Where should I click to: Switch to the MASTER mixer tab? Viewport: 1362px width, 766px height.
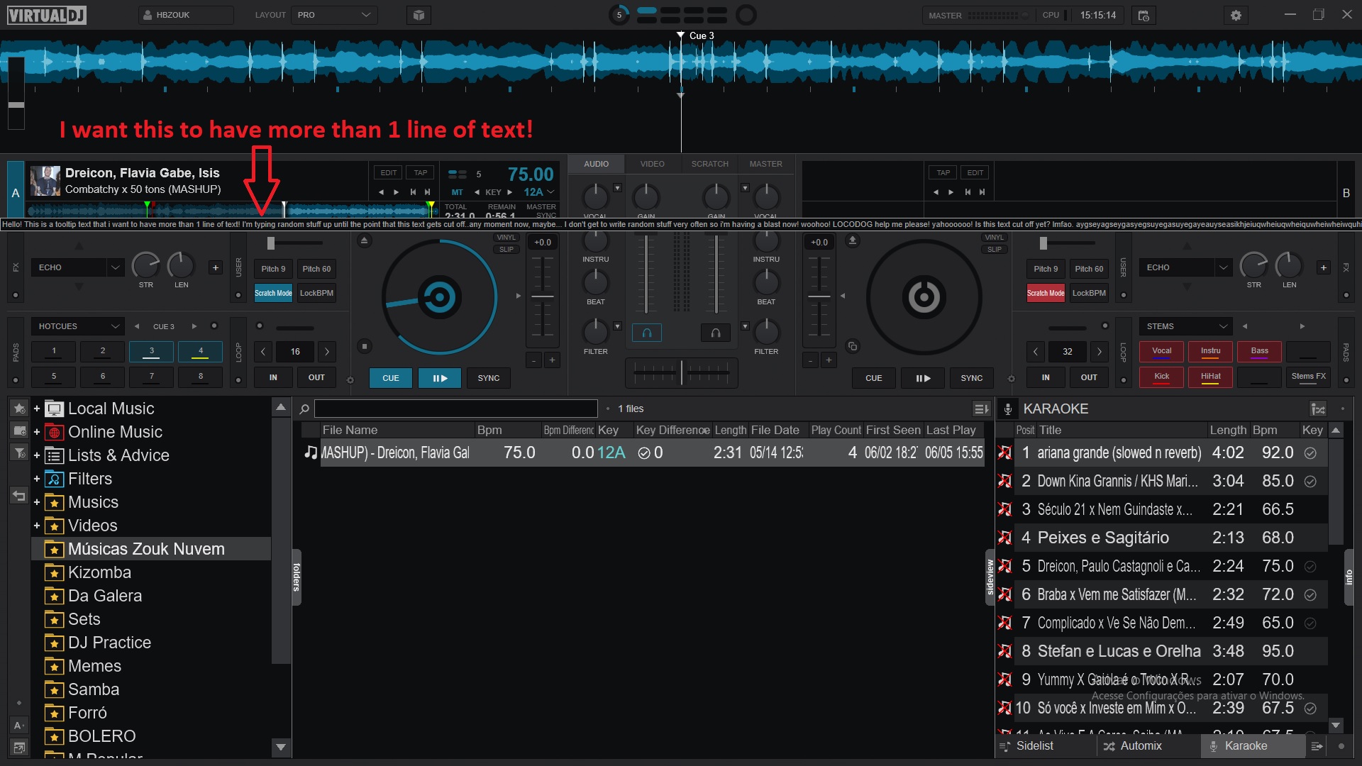pyautogui.click(x=765, y=164)
